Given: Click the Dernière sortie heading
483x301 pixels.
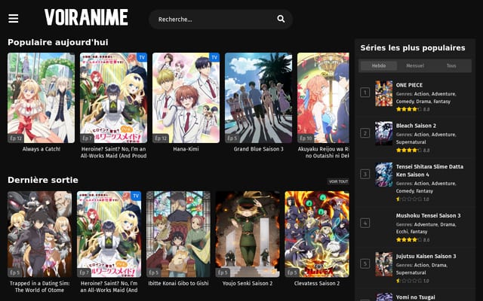Looking at the screenshot, I should pos(43,180).
